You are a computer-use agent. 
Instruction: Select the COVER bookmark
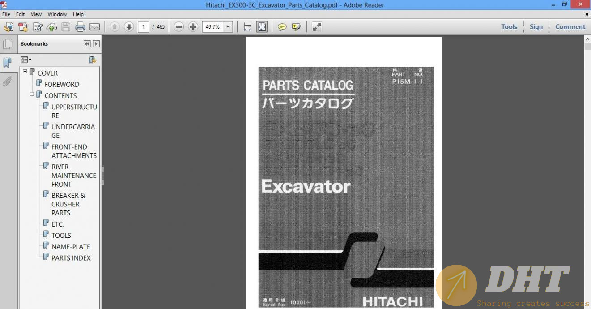pos(47,73)
